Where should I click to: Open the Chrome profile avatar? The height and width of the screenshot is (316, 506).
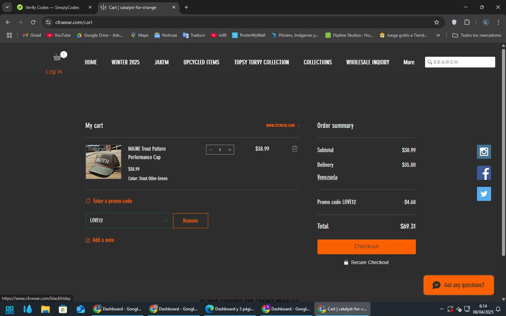coord(485,22)
